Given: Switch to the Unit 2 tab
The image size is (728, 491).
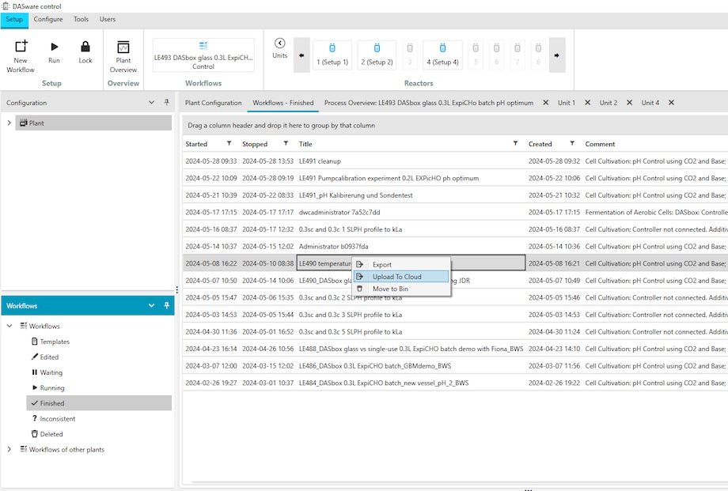Looking at the screenshot, I should tap(609, 103).
